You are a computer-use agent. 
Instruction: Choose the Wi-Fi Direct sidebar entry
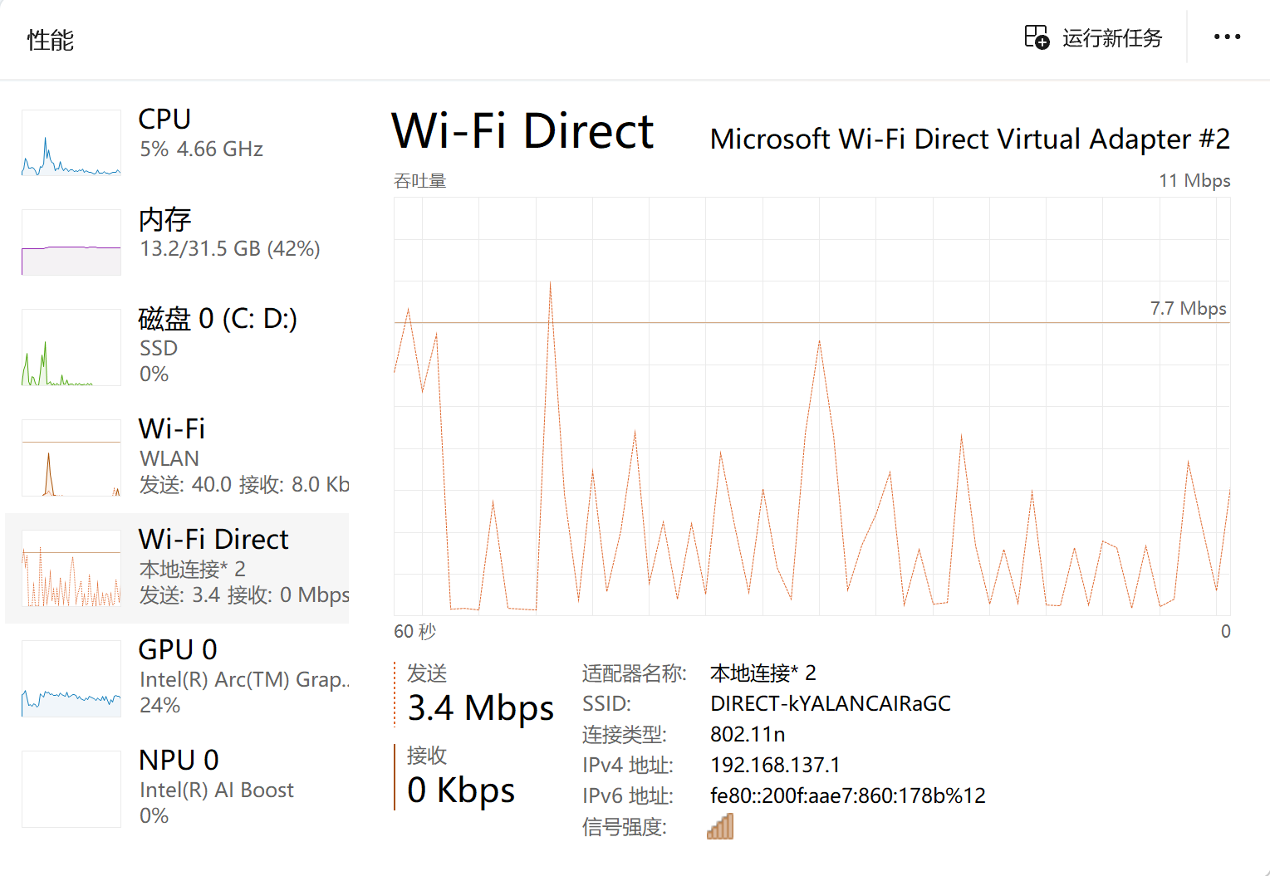[x=177, y=568]
